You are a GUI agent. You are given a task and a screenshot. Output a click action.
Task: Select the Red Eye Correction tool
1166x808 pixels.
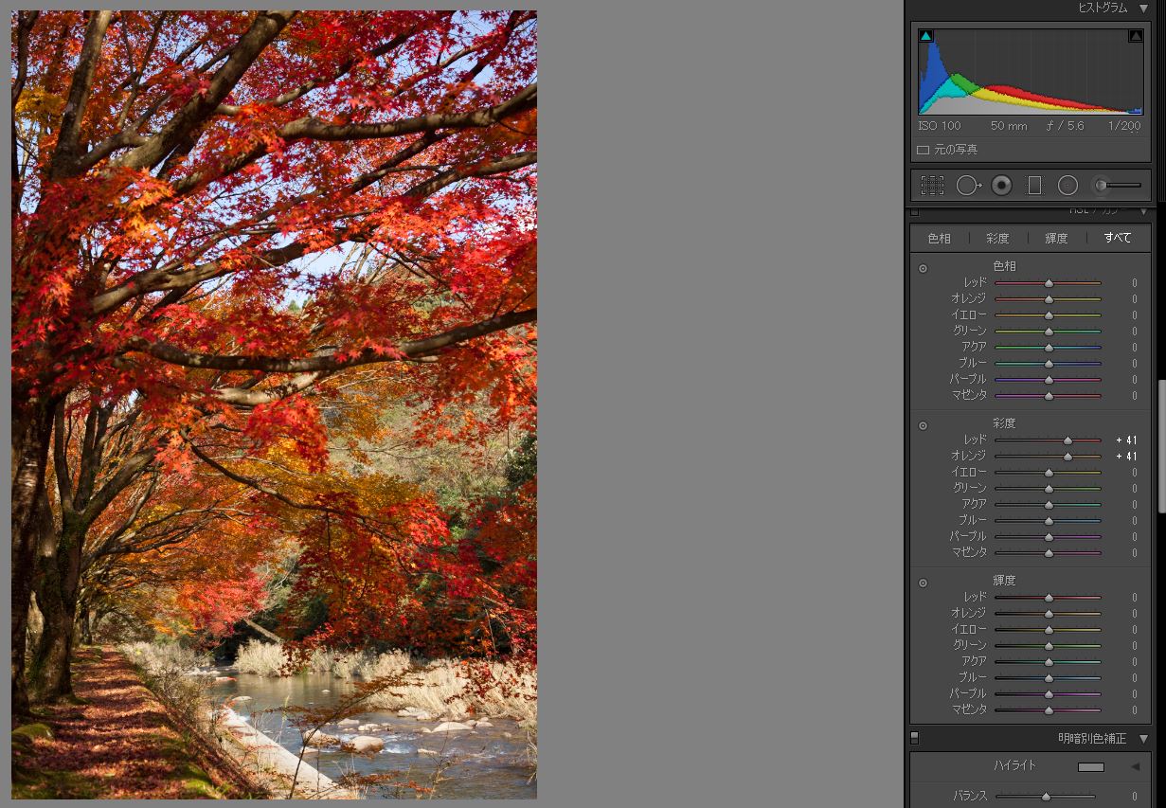(1001, 186)
